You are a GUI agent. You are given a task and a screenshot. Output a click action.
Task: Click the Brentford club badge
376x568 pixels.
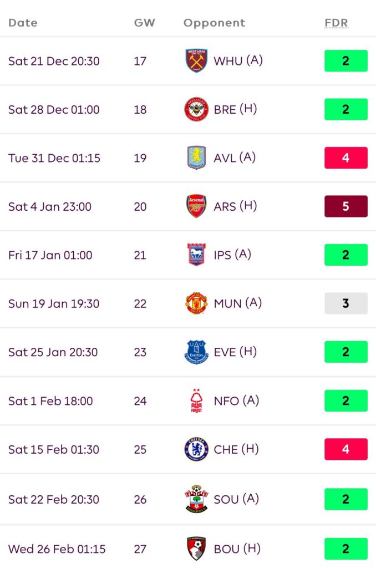click(196, 109)
